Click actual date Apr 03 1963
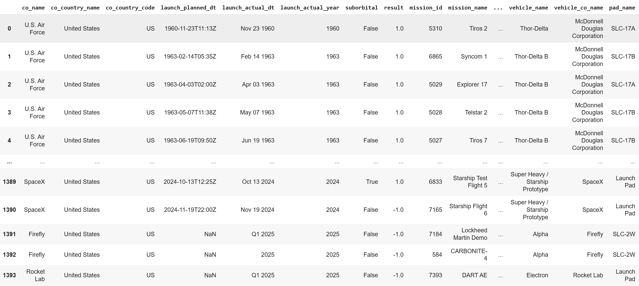 pyautogui.click(x=258, y=84)
